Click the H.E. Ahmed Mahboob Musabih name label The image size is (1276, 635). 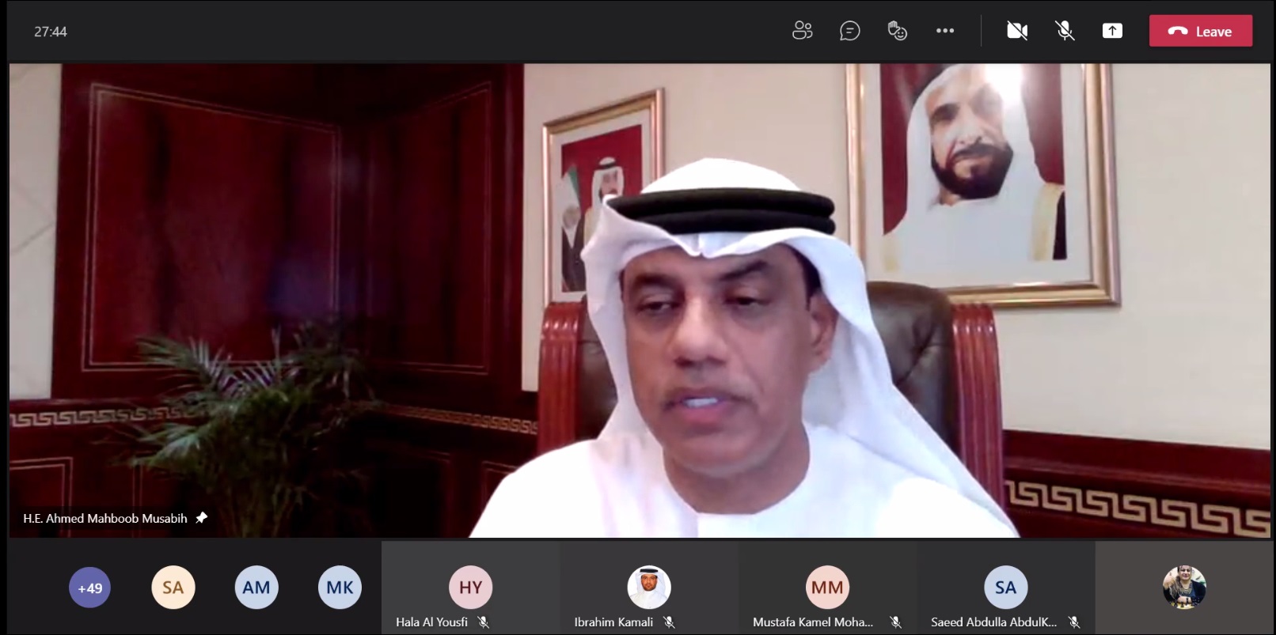(x=105, y=519)
